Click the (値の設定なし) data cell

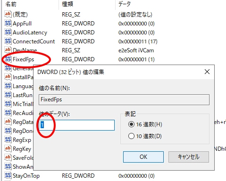(135, 15)
